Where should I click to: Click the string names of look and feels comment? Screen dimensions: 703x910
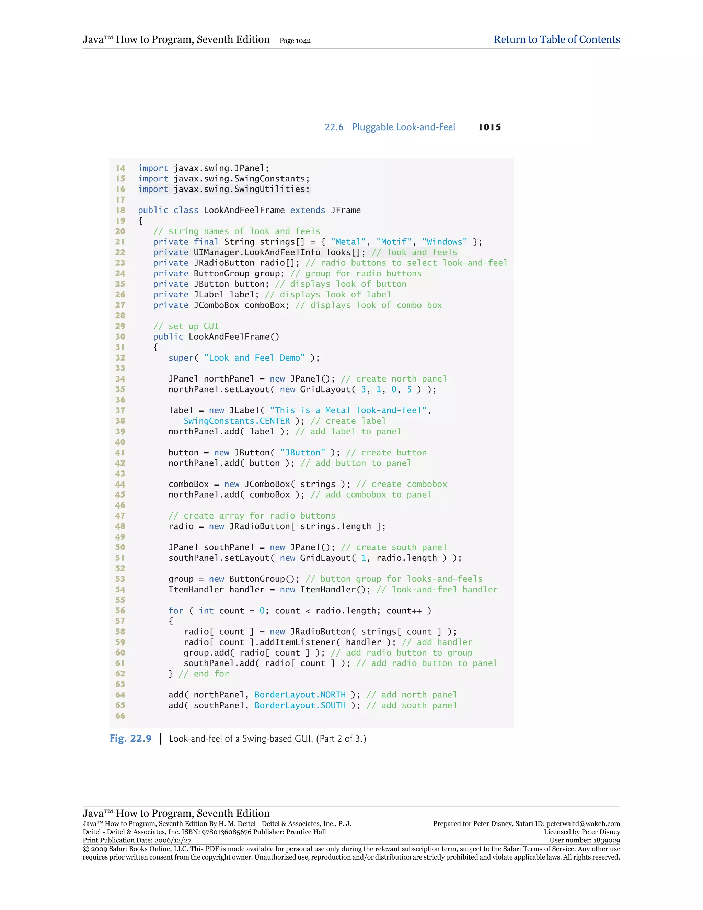237,231
